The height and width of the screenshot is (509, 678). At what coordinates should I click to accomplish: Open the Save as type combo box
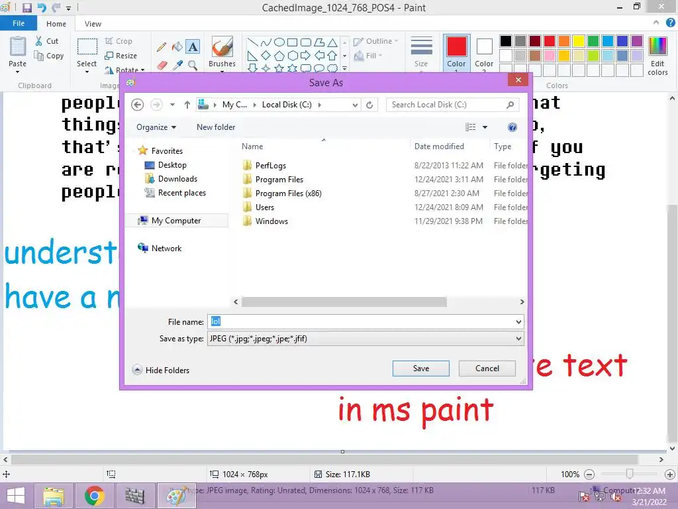tap(365, 339)
